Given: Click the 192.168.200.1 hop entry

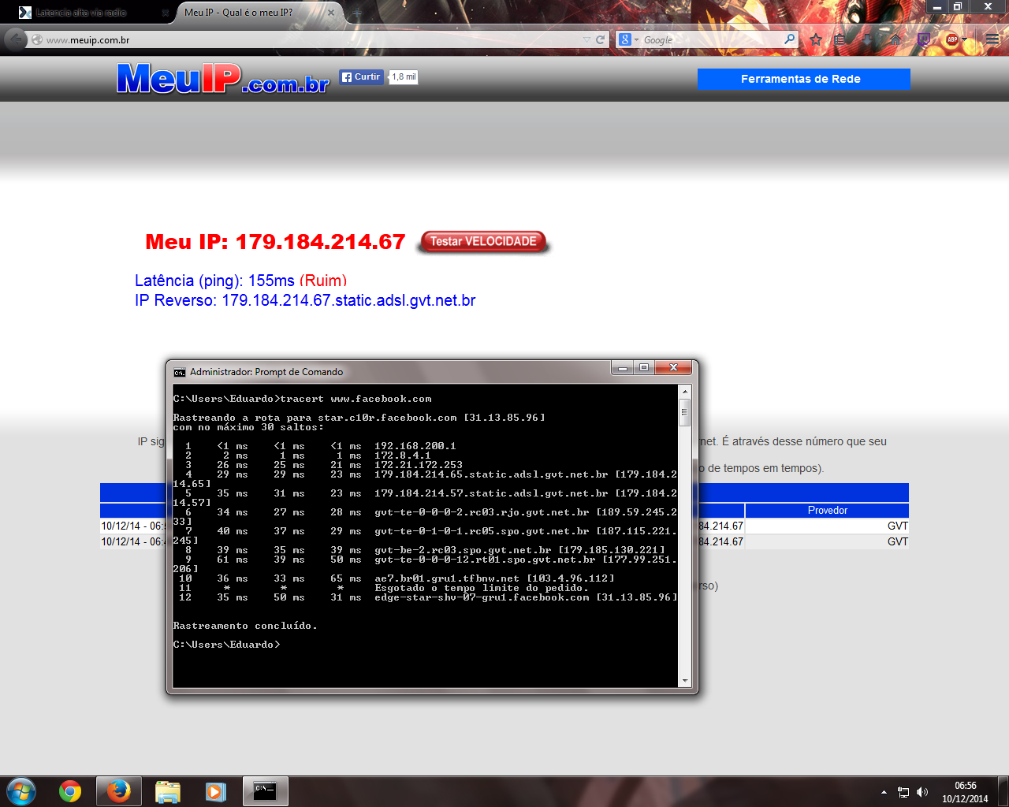Looking at the screenshot, I should point(415,446).
